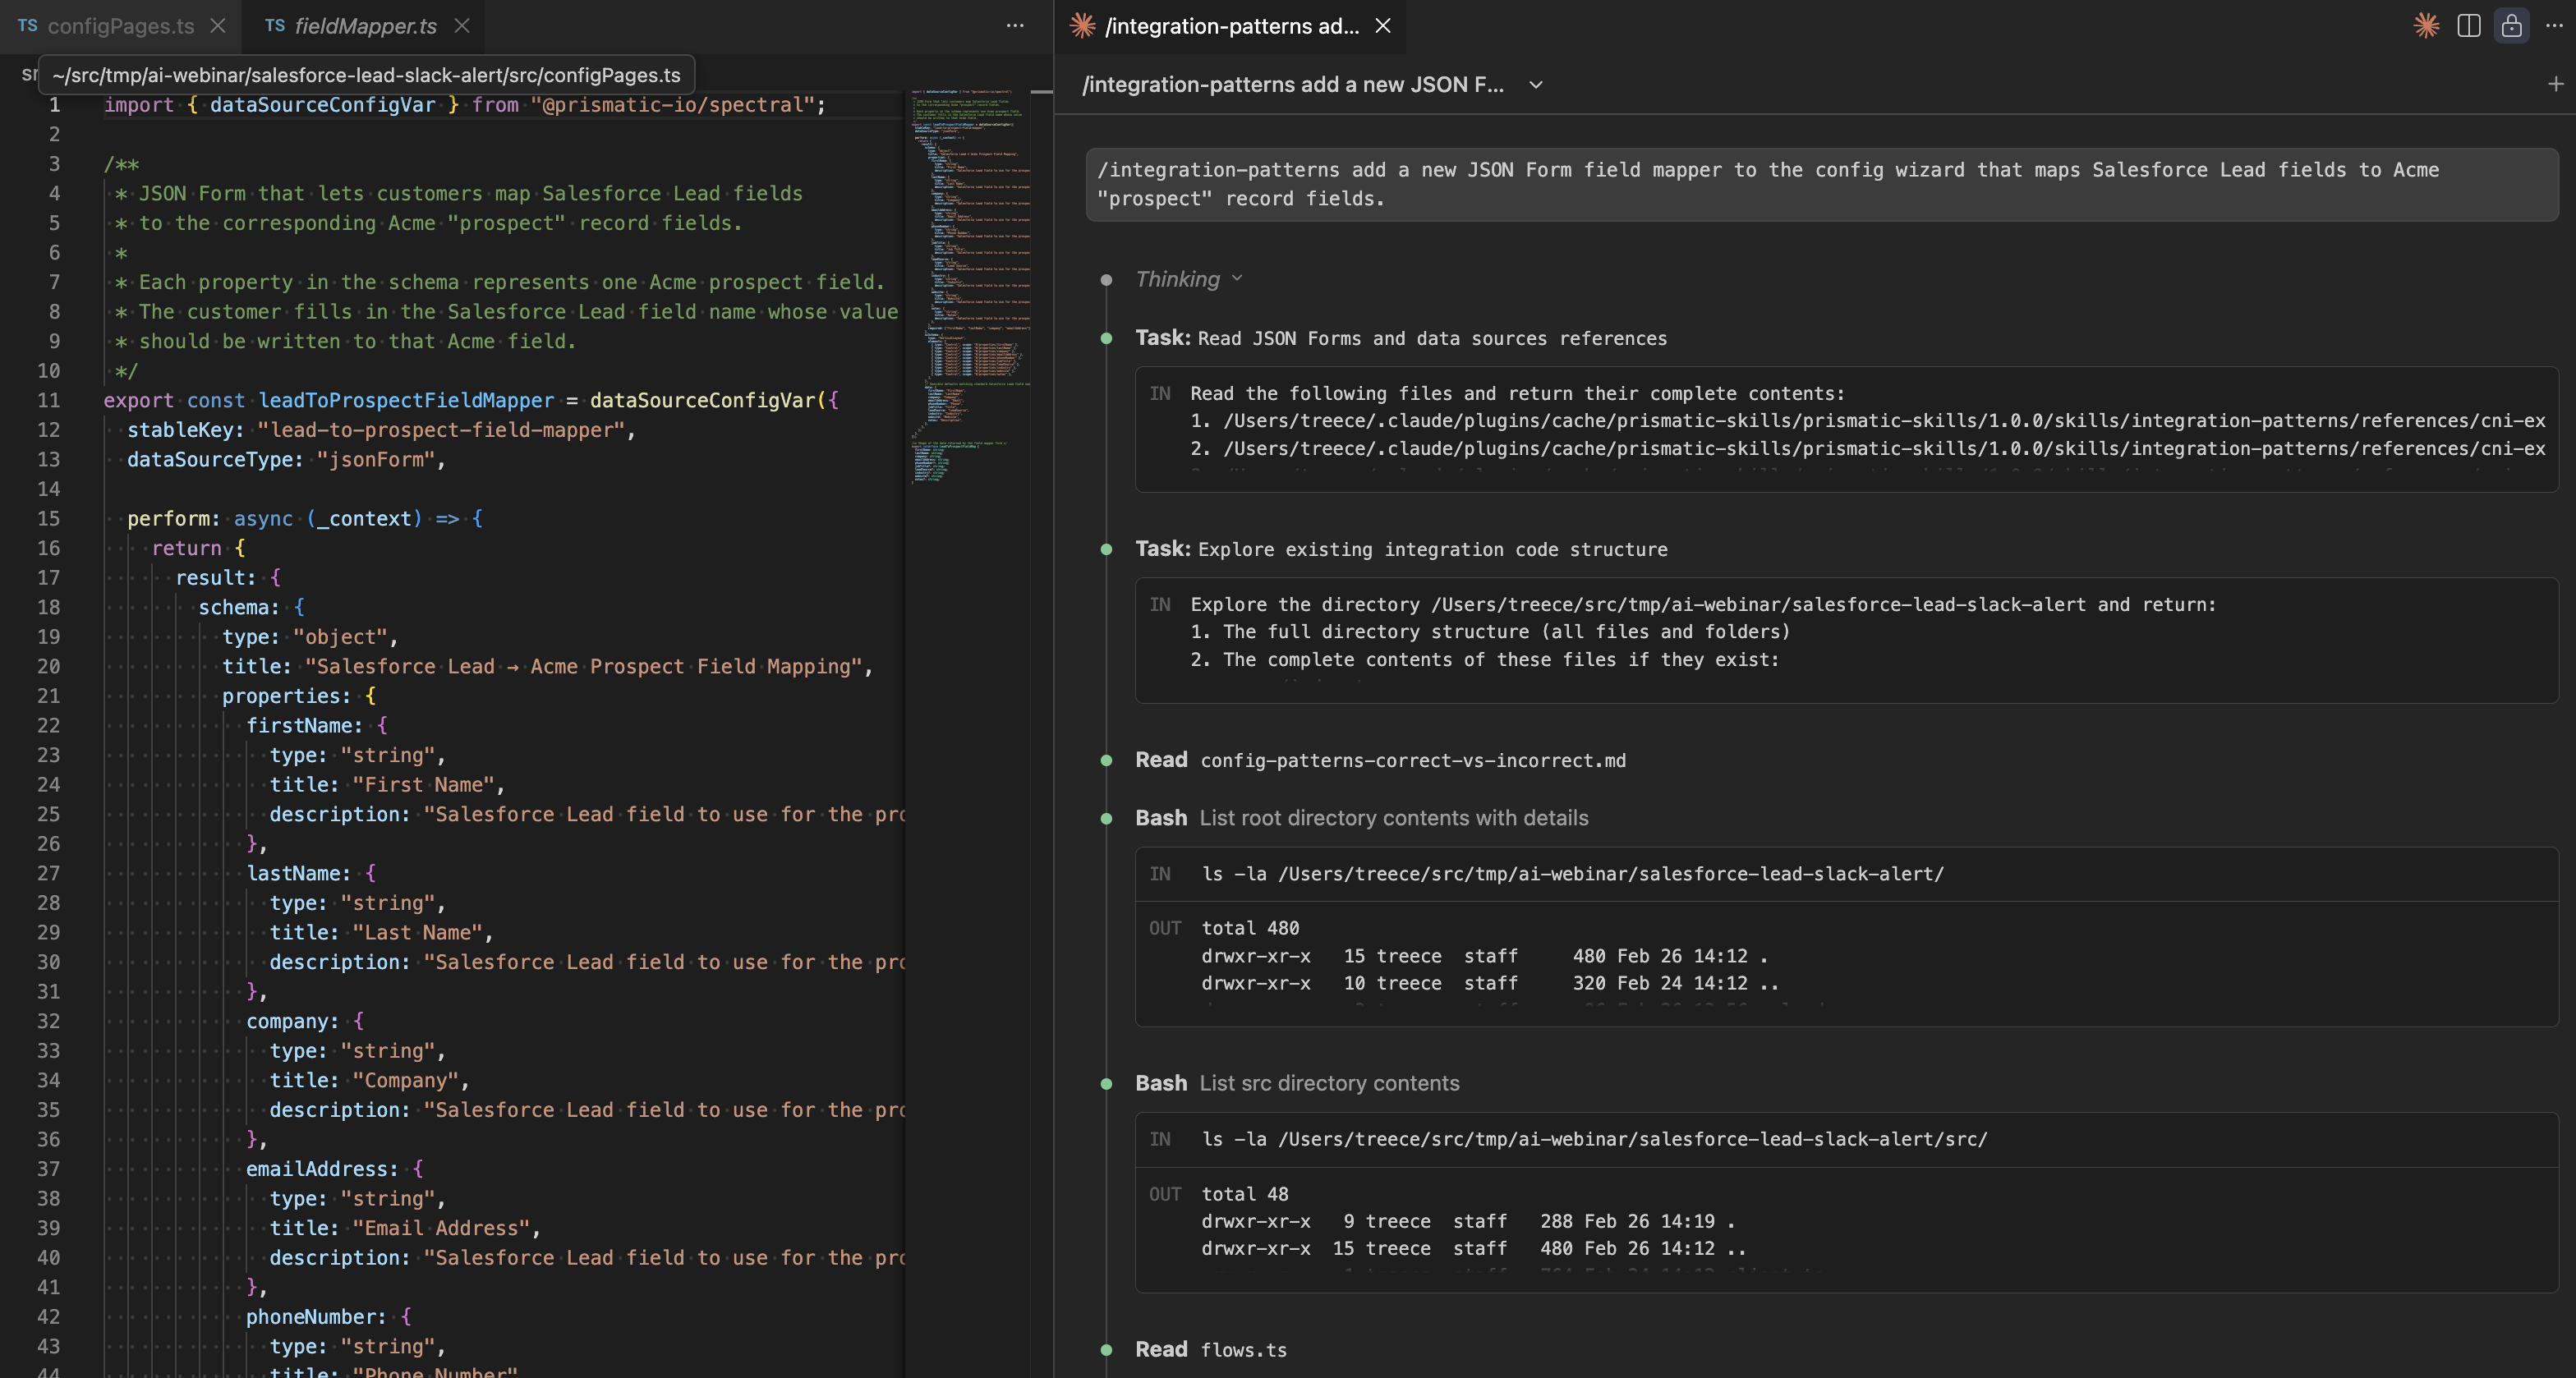Switch to the configPages.ts tab
Screen dimensions: 2576x1378
pos(120,26)
